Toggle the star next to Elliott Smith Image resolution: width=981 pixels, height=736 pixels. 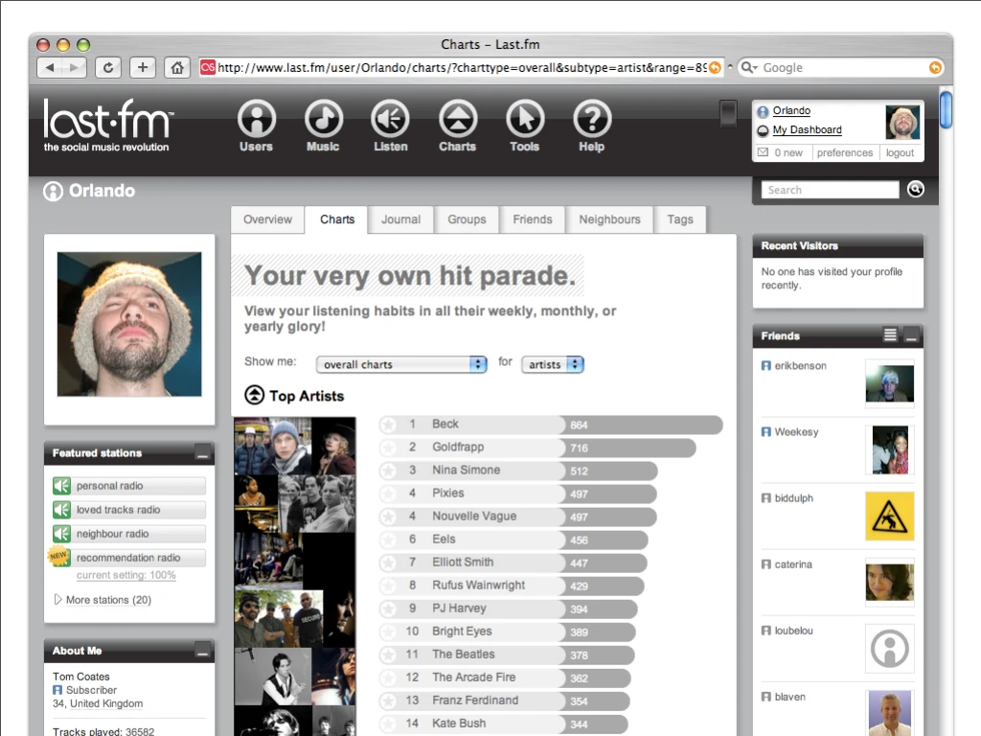pyautogui.click(x=389, y=563)
